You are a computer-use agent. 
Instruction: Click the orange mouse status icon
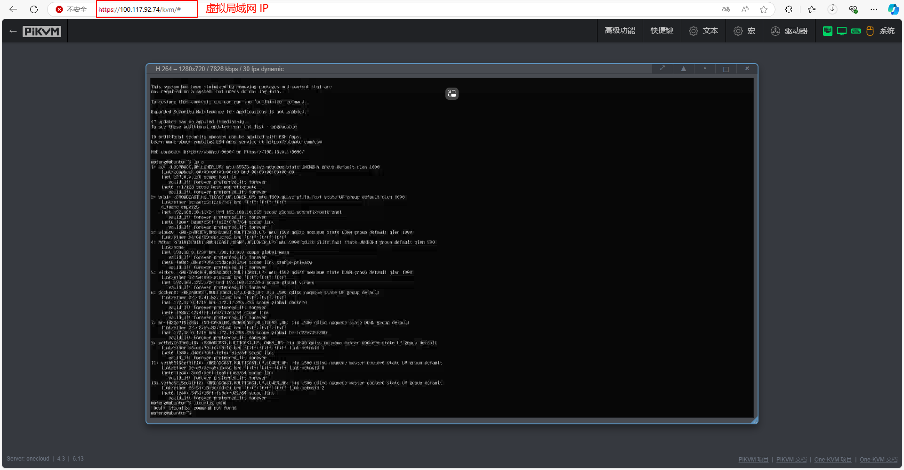[x=870, y=31]
